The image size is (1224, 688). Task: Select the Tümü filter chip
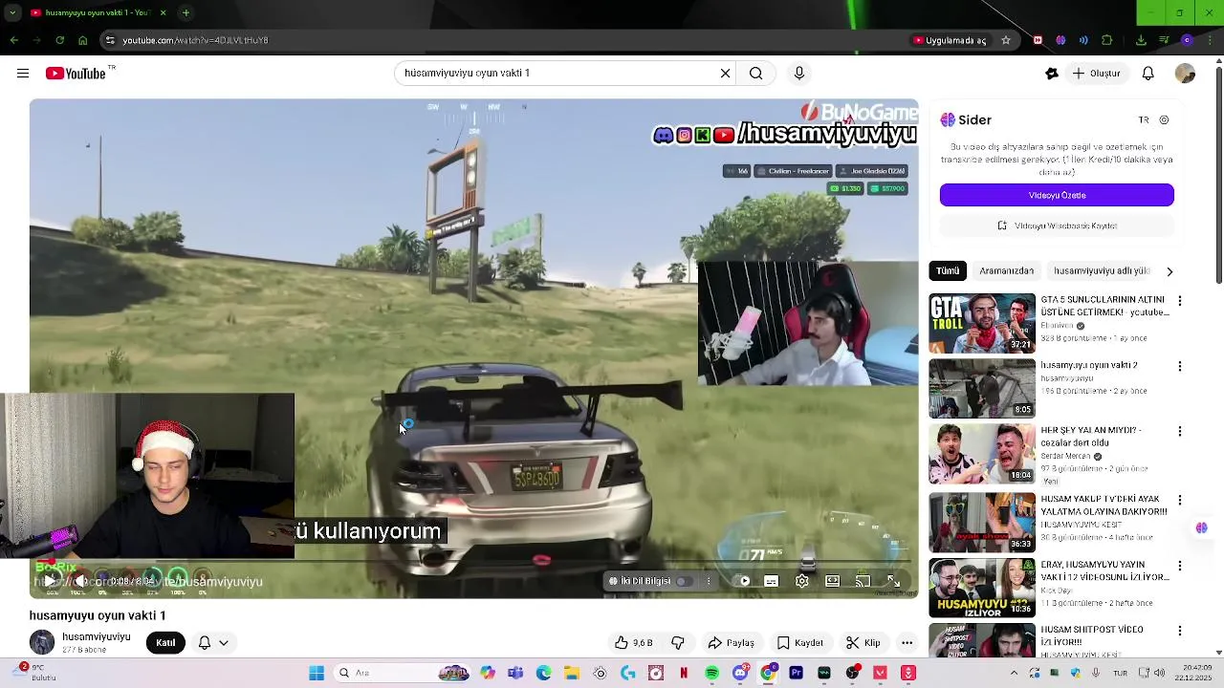point(948,270)
